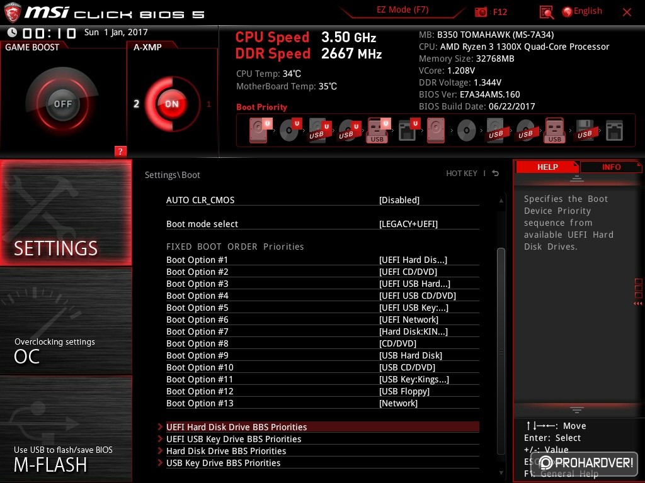Image resolution: width=645 pixels, height=483 pixels.
Task: Change AUTO CLR_CMOS Disabled value
Action: click(399, 200)
